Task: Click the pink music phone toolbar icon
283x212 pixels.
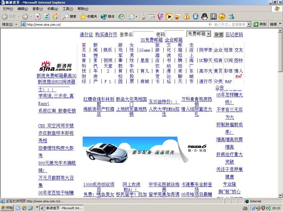Action: click(x=160, y=17)
